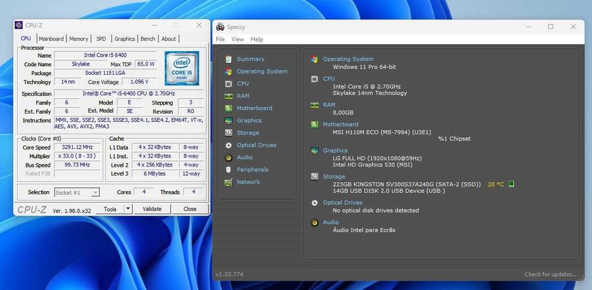Click drive icon beside Storage summary heading
The image size is (592, 290).
point(314,176)
